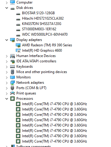
Task: Expand the Network adapters category
Action: tap(7, 83)
